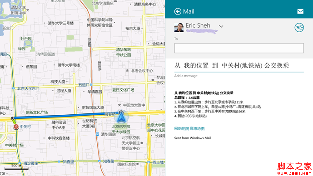Click the 中国地大附中 map label
This screenshot has width=313, height=176.
[134, 105]
